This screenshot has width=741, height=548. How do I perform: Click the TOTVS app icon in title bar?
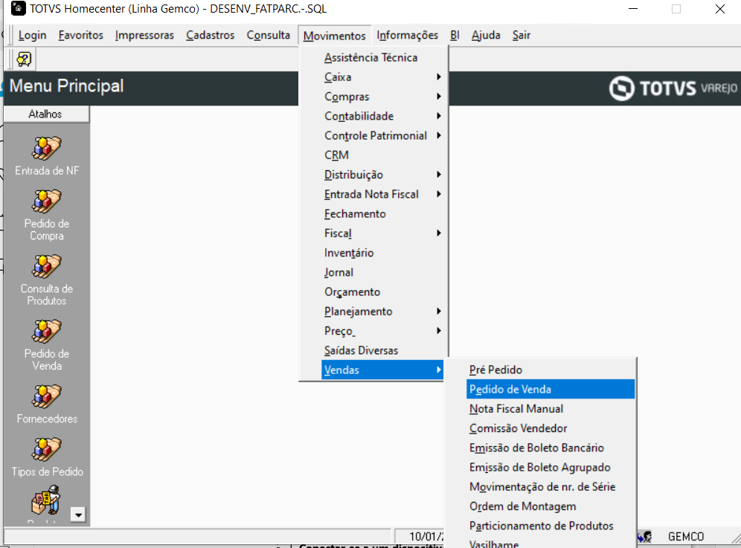18,8
